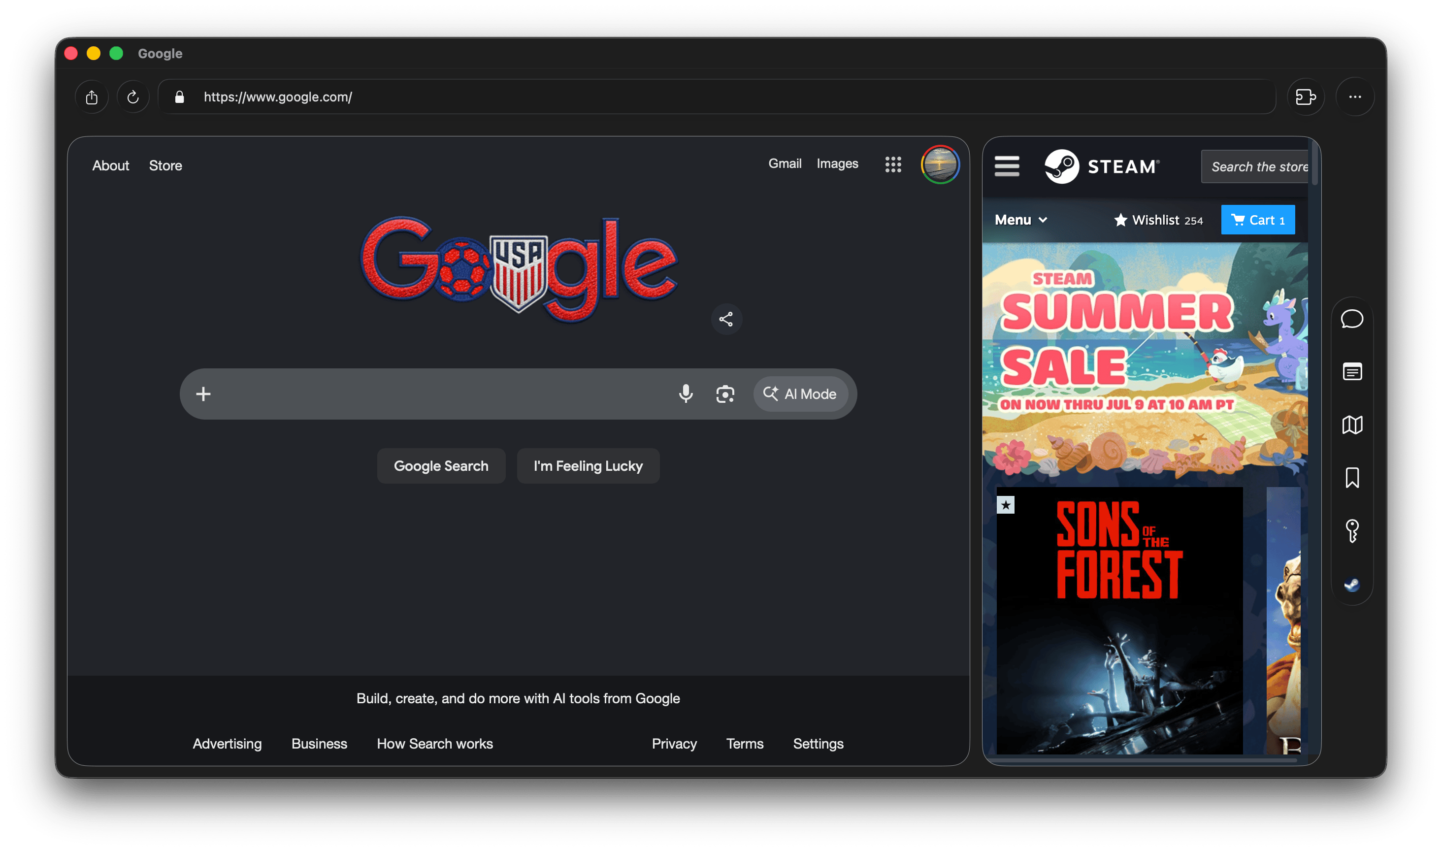Reload the page with the refresh icon
The width and height of the screenshot is (1442, 851).
point(133,97)
